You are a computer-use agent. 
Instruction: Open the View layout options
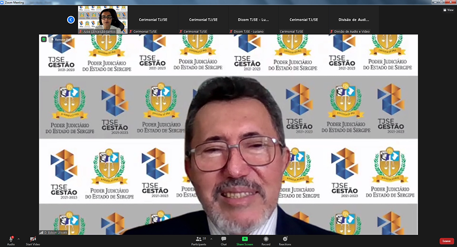447,10
